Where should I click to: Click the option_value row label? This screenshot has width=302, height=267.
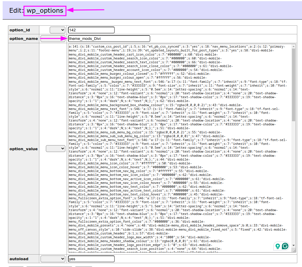23,149
